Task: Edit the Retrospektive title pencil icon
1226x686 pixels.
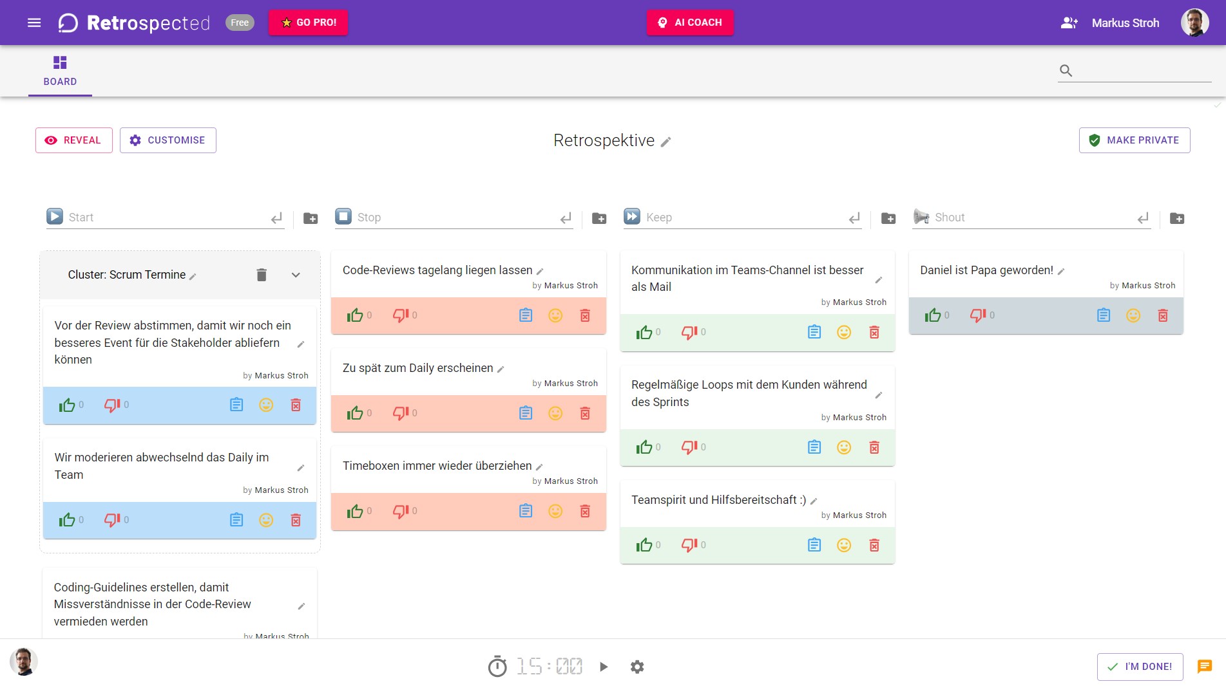Action: [x=666, y=142]
